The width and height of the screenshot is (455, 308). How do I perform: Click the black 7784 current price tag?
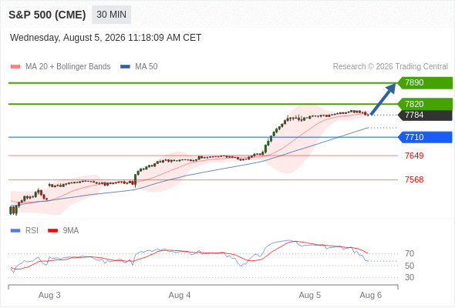425,115
